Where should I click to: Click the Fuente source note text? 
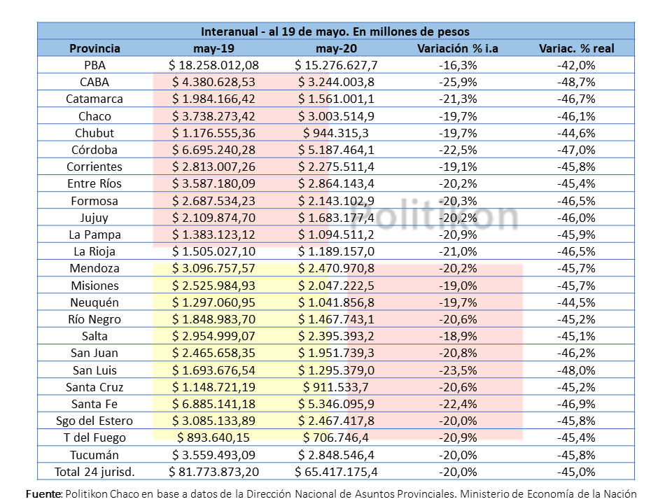331,493
